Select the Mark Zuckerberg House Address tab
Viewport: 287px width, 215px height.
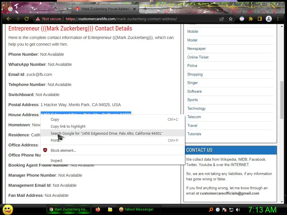point(105,9)
